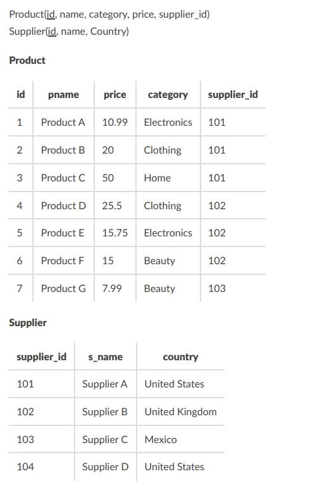Click the Product D name cell
This screenshot has width=315, height=481.
(63, 205)
